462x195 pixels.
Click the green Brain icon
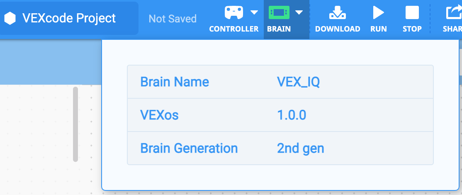(x=279, y=13)
